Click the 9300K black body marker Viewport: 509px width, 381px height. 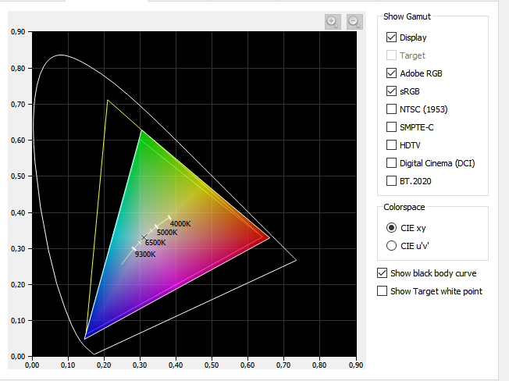click(x=133, y=248)
